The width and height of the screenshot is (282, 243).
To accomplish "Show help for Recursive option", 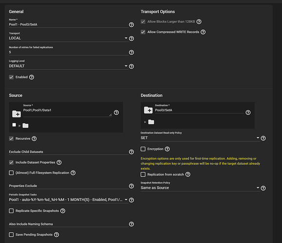I will [x=34, y=139].
